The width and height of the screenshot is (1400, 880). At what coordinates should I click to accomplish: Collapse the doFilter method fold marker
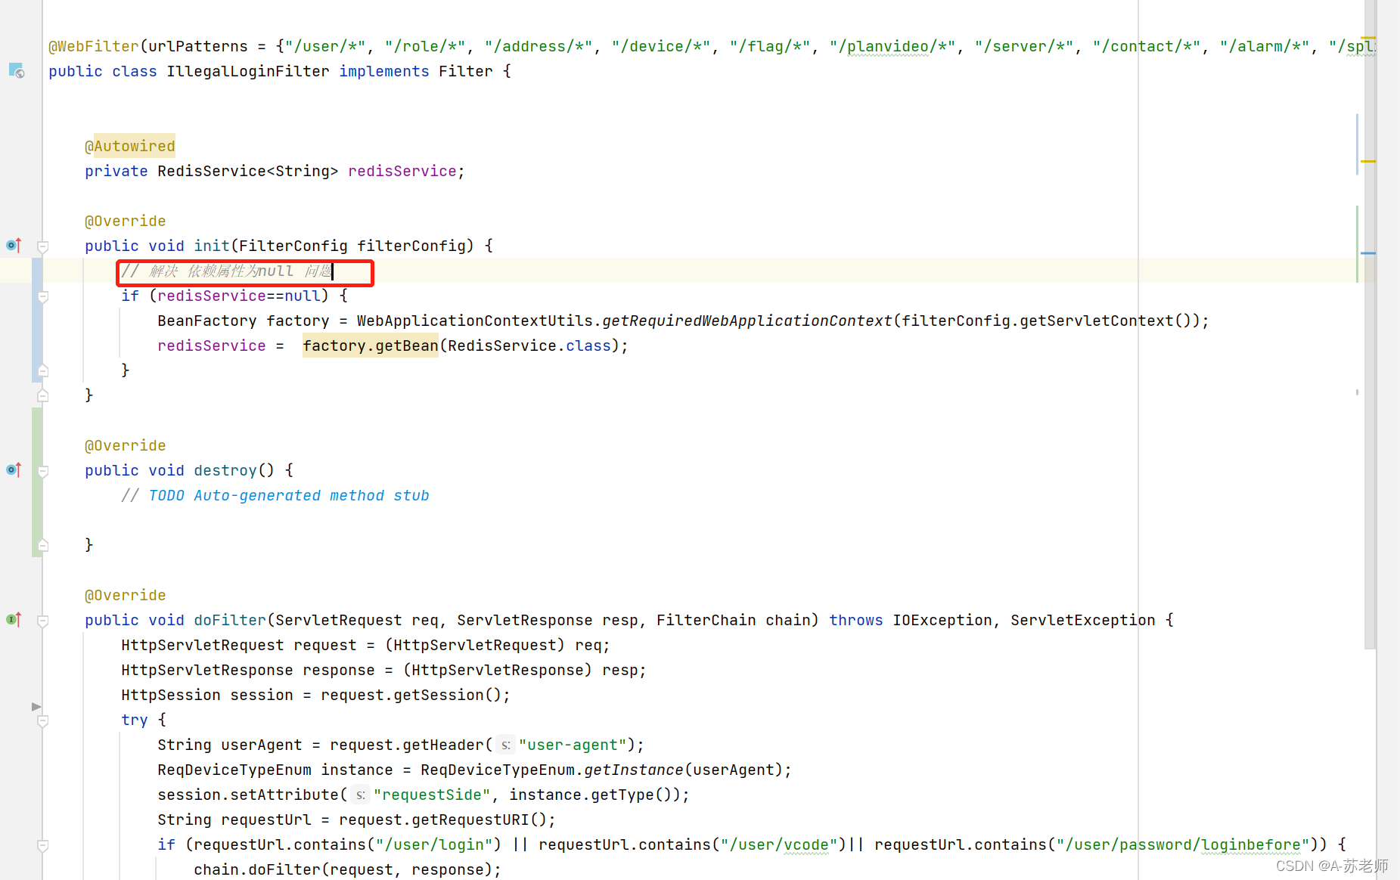coord(43,621)
